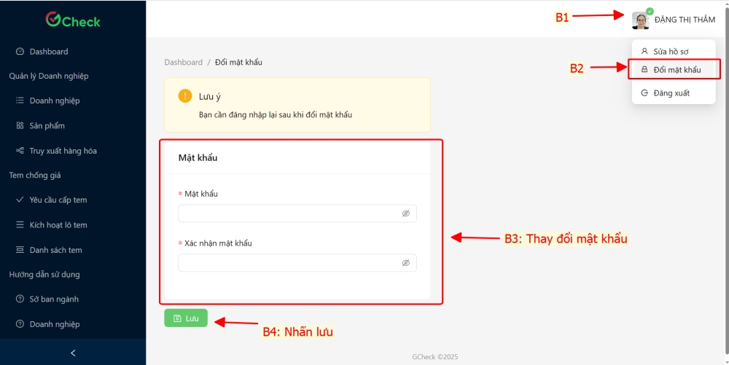729x365 pixels.
Task: Choose Đăng xuất to log out
Action: click(674, 93)
